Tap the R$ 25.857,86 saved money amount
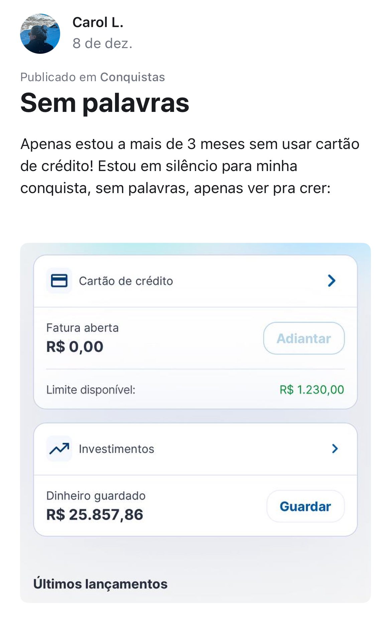 pyautogui.click(x=95, y=515)
